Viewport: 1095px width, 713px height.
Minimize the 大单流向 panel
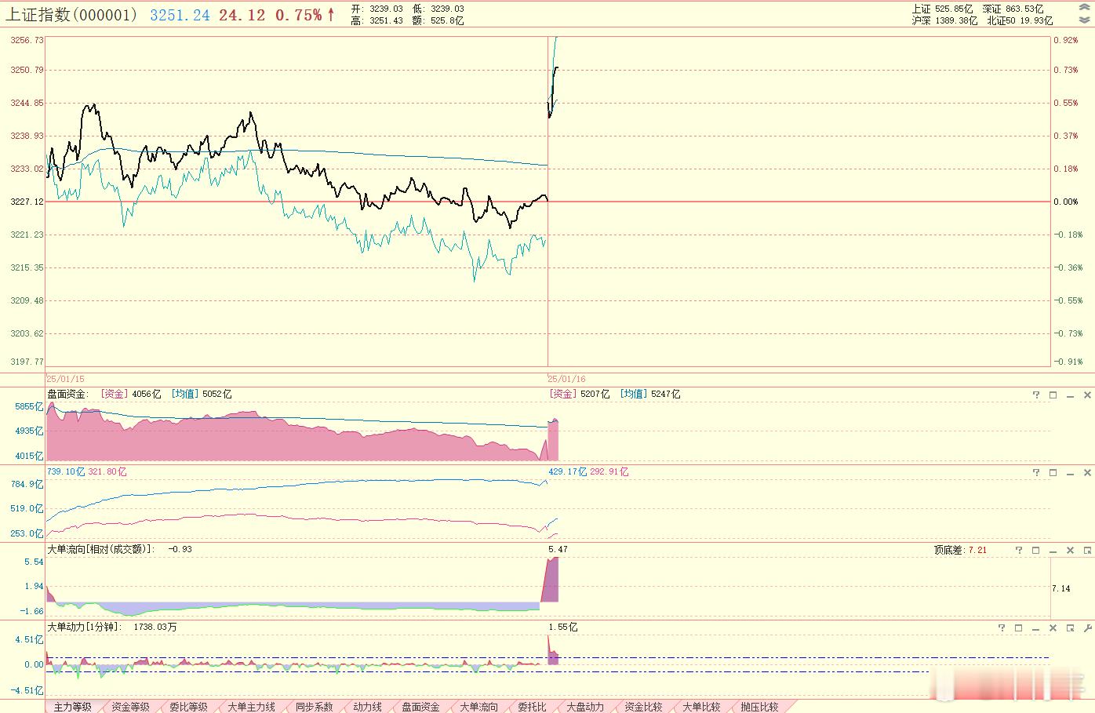[x=1053, y=551]
